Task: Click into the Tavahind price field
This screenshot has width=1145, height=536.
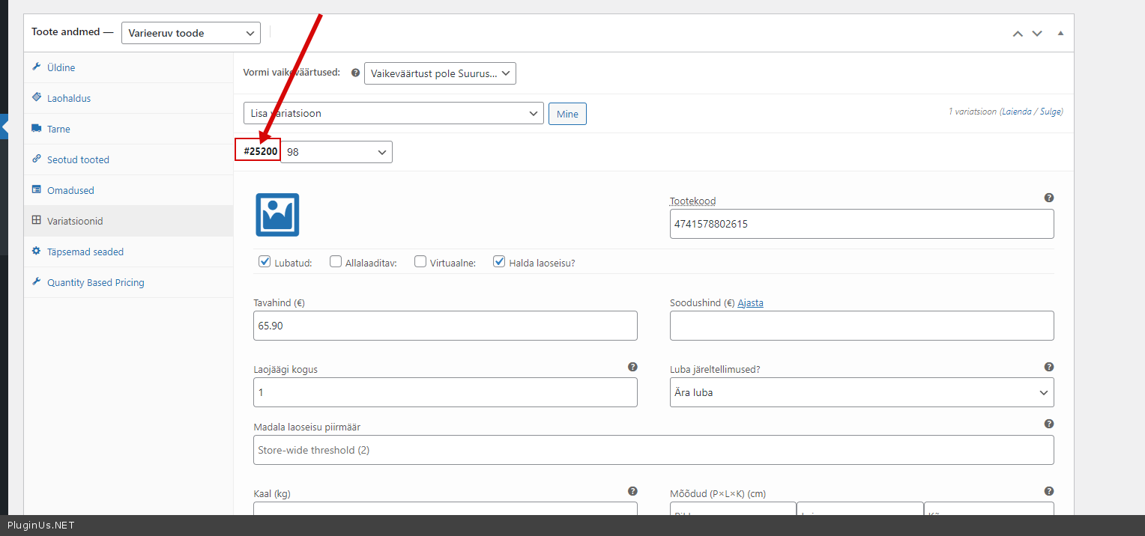Action: pyautogui.click(x=445, y=326)
